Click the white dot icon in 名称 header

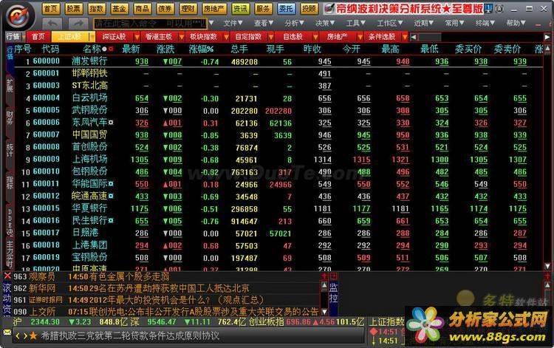(x=104, y=49)
